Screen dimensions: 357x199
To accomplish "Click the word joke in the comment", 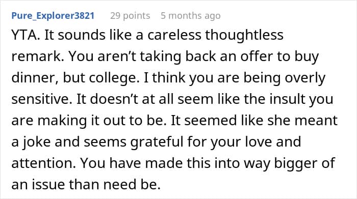I will 36,142.
